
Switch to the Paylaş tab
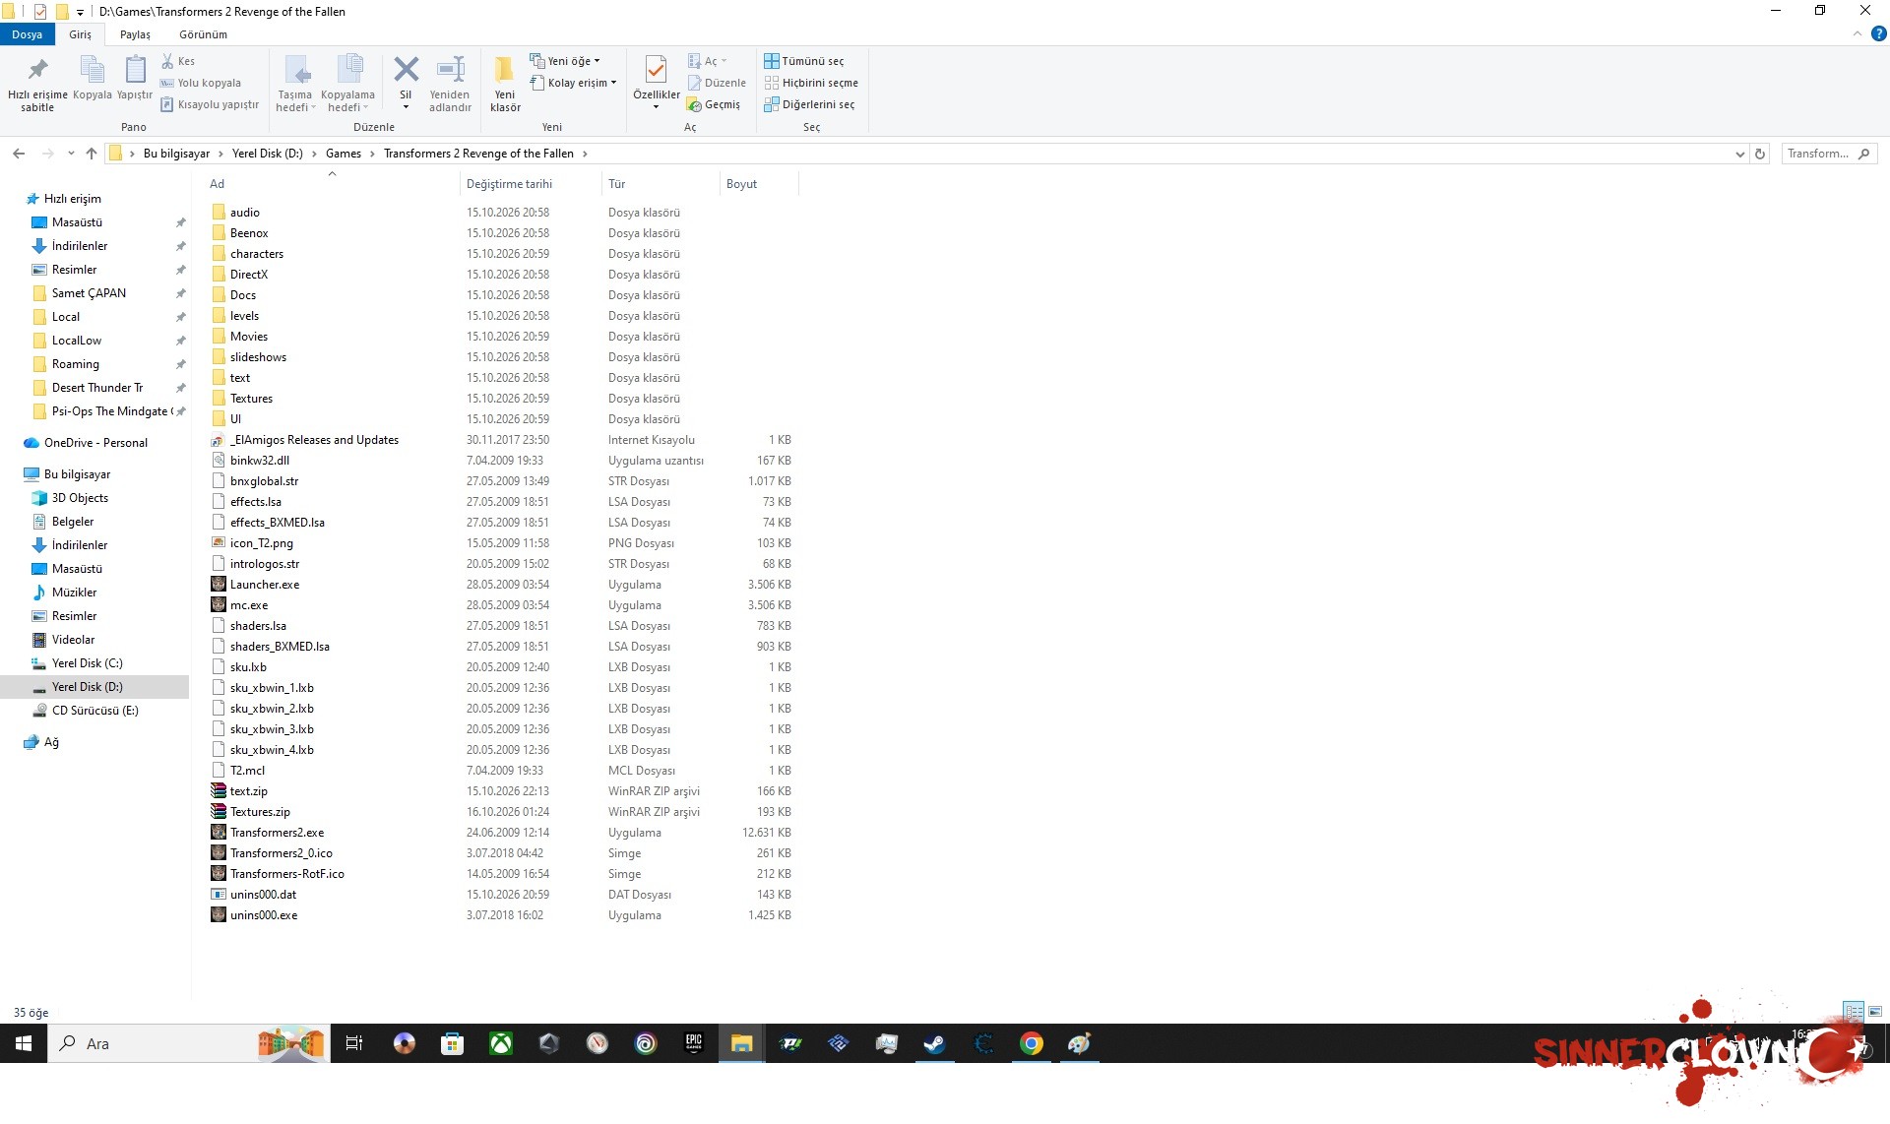(135, 34)
